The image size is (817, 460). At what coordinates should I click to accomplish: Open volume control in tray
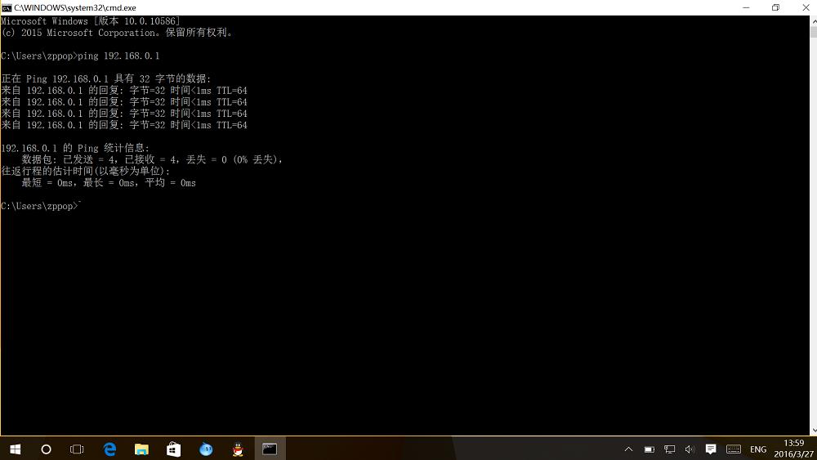[690, 449]
